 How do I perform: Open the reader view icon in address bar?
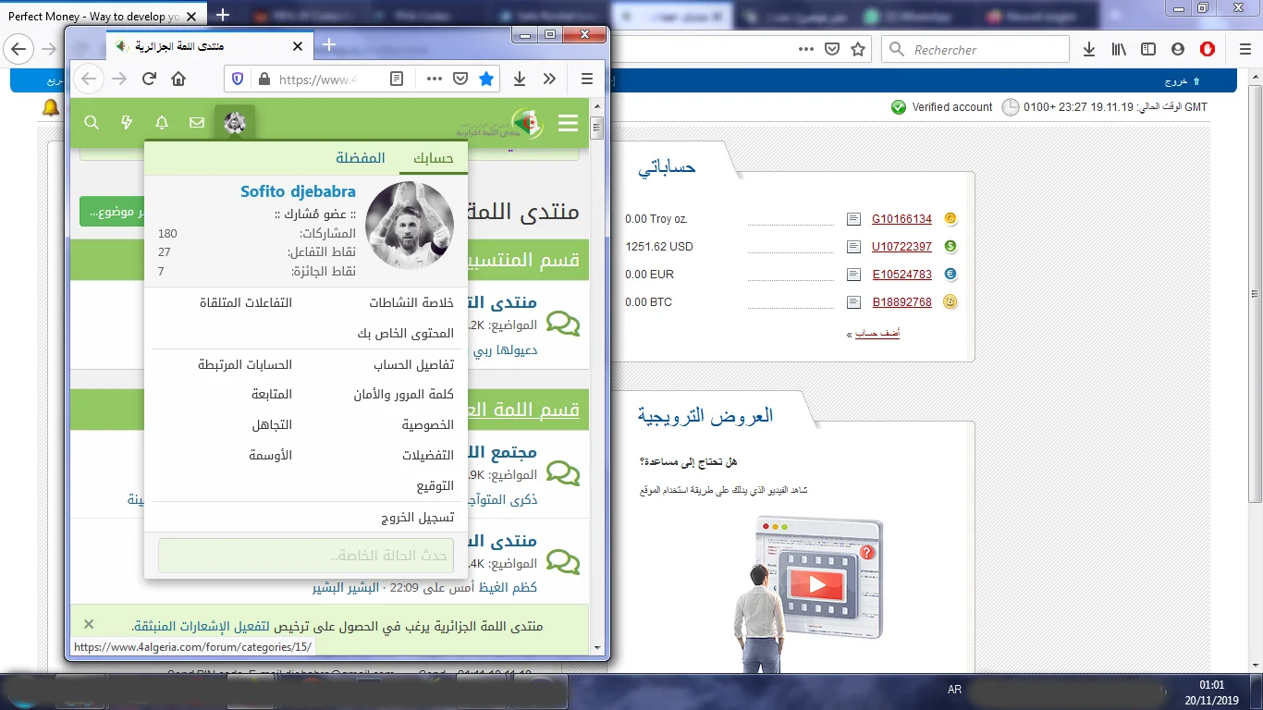click(397, 80)
